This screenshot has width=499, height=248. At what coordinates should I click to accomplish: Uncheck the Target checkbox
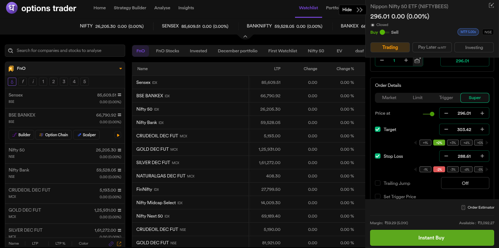(378, 130)
